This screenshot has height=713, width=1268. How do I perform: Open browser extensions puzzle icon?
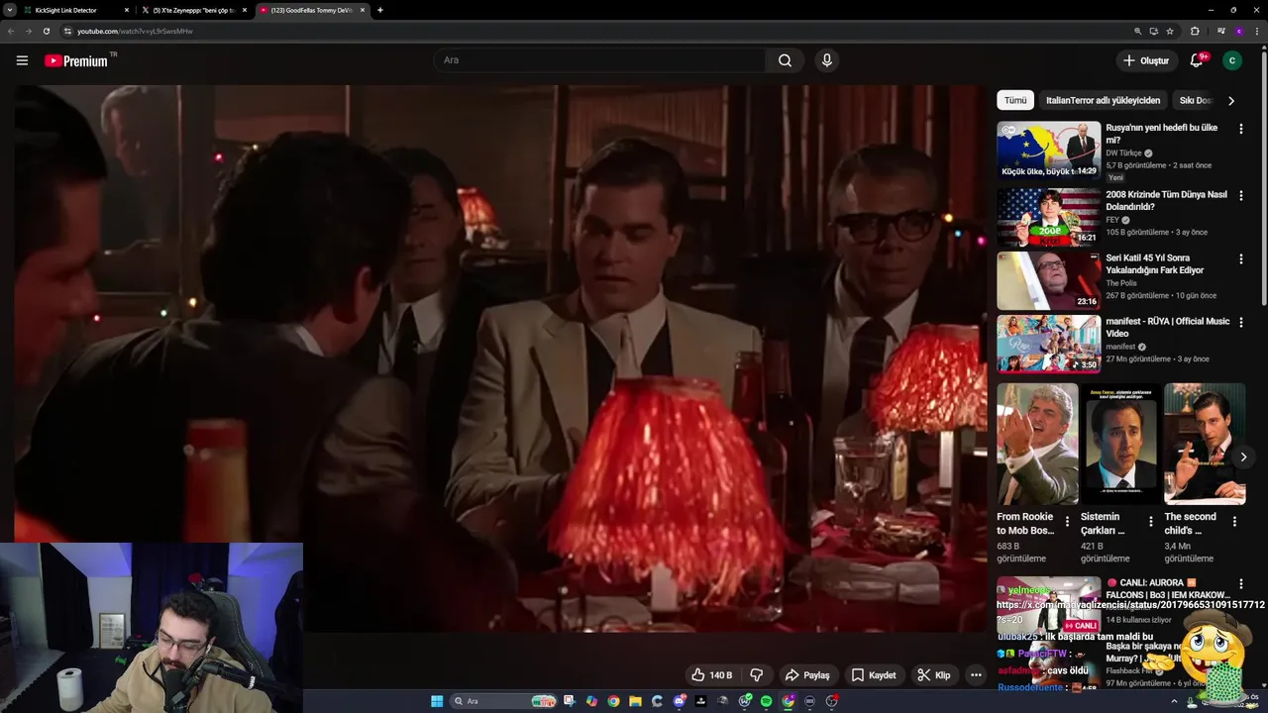[x=1195, y=31]
